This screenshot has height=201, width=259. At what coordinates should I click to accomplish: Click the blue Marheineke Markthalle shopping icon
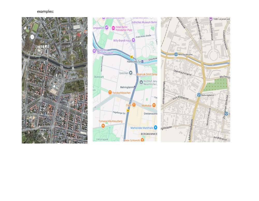(155, 127)
